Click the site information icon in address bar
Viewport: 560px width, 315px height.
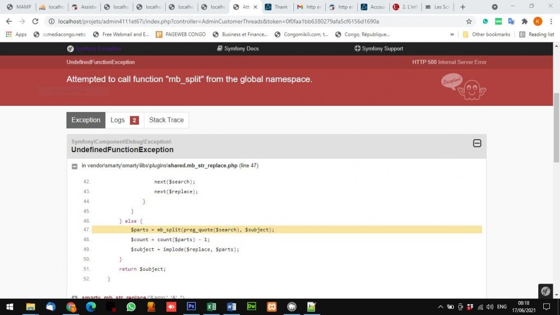click(52, 21)
